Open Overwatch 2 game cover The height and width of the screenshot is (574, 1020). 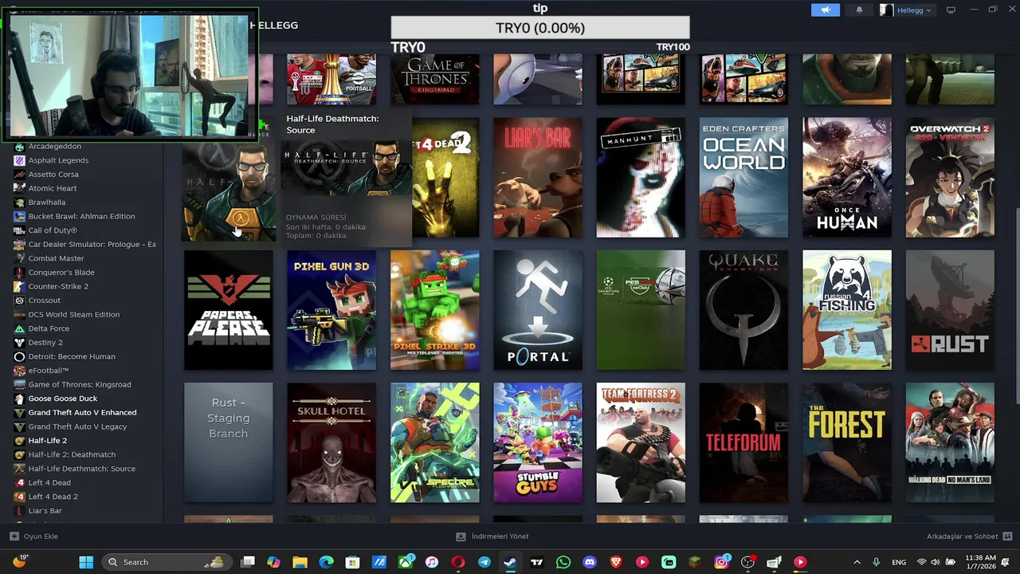coord(950,178)
